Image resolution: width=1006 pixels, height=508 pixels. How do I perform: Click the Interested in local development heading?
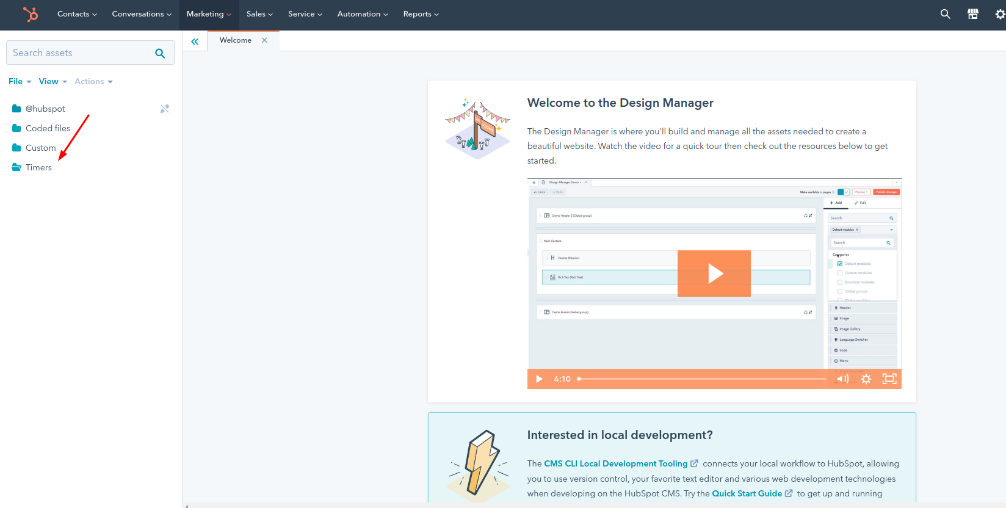point(620,435)
